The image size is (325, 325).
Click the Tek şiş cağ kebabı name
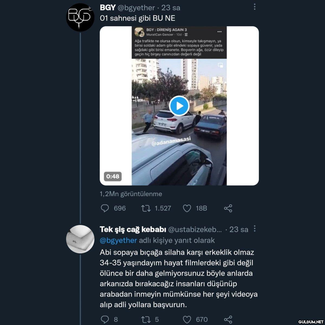[133, 229]
